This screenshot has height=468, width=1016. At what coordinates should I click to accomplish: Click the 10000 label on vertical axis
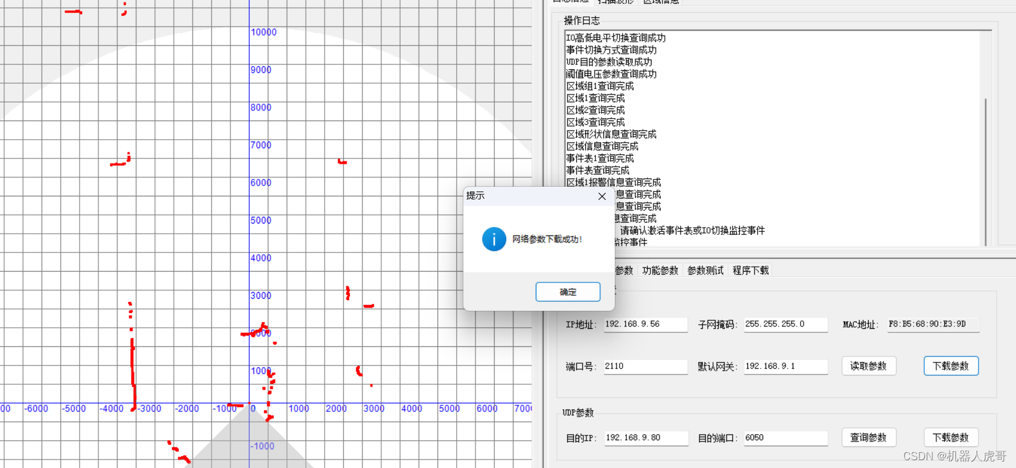tap(264, 33)
